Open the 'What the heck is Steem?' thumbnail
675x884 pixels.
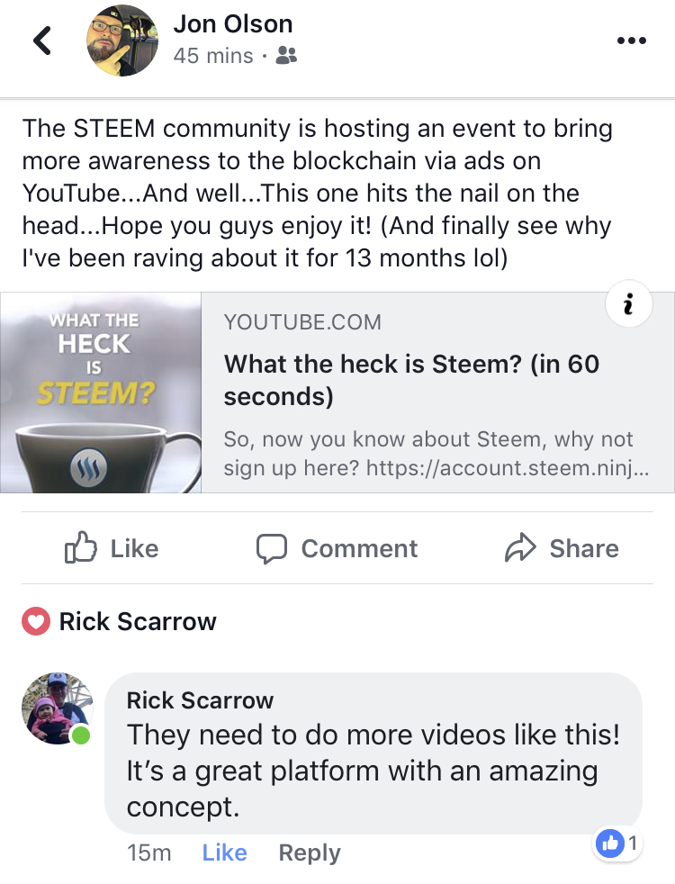pos(101,392)
